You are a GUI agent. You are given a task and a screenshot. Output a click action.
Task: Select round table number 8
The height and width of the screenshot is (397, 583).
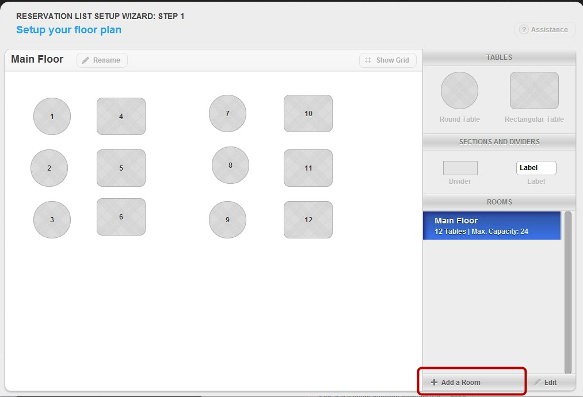click(x=230, y=165)
